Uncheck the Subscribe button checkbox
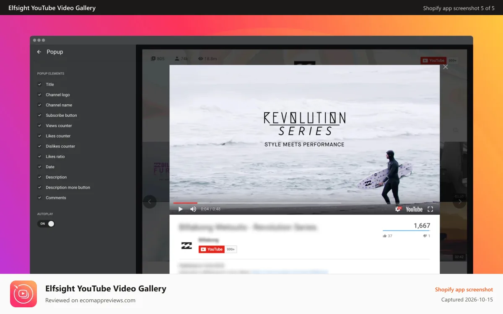This screenshot has width=503, height=314. tap(40, 115)
